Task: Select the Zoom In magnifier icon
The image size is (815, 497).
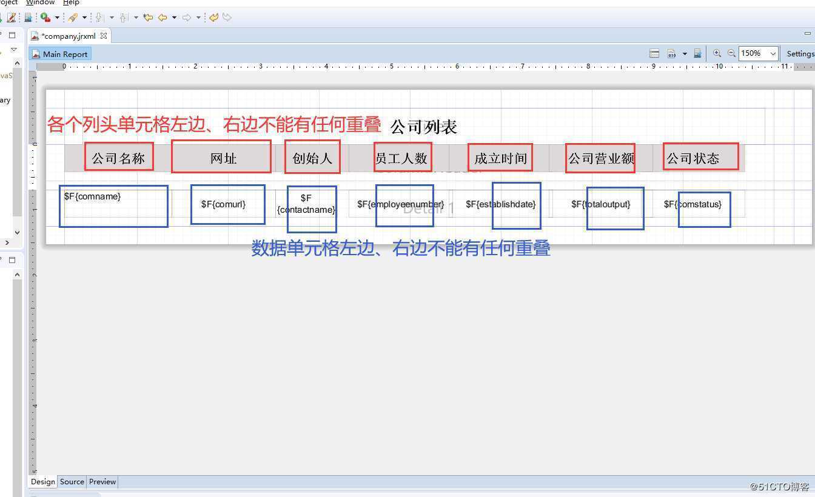Action: [x=717, y=53]
